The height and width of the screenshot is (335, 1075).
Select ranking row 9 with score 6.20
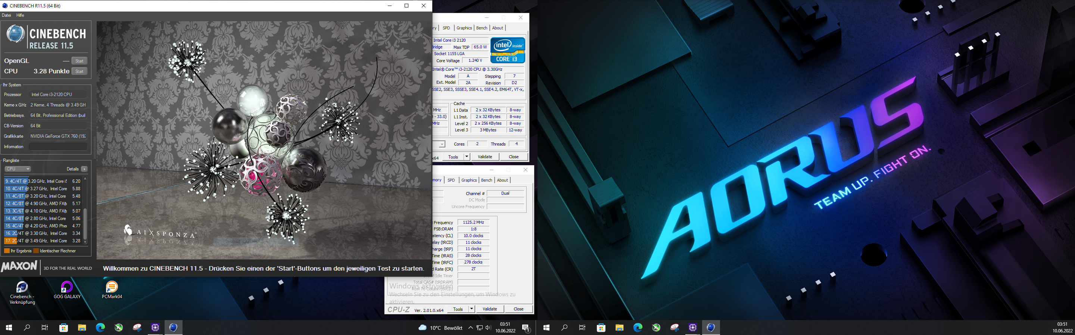[43, 181]
